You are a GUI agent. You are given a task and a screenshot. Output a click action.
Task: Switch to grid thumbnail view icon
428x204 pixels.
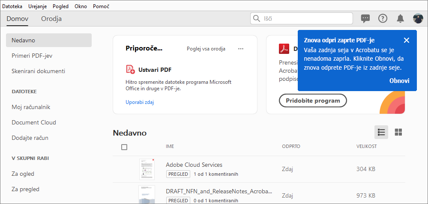tap(398, 133)
